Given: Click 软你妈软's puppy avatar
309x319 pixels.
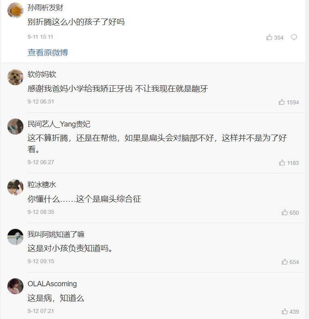Looking at the screenshot, I should pyautogui.click(x=15, y=77).
